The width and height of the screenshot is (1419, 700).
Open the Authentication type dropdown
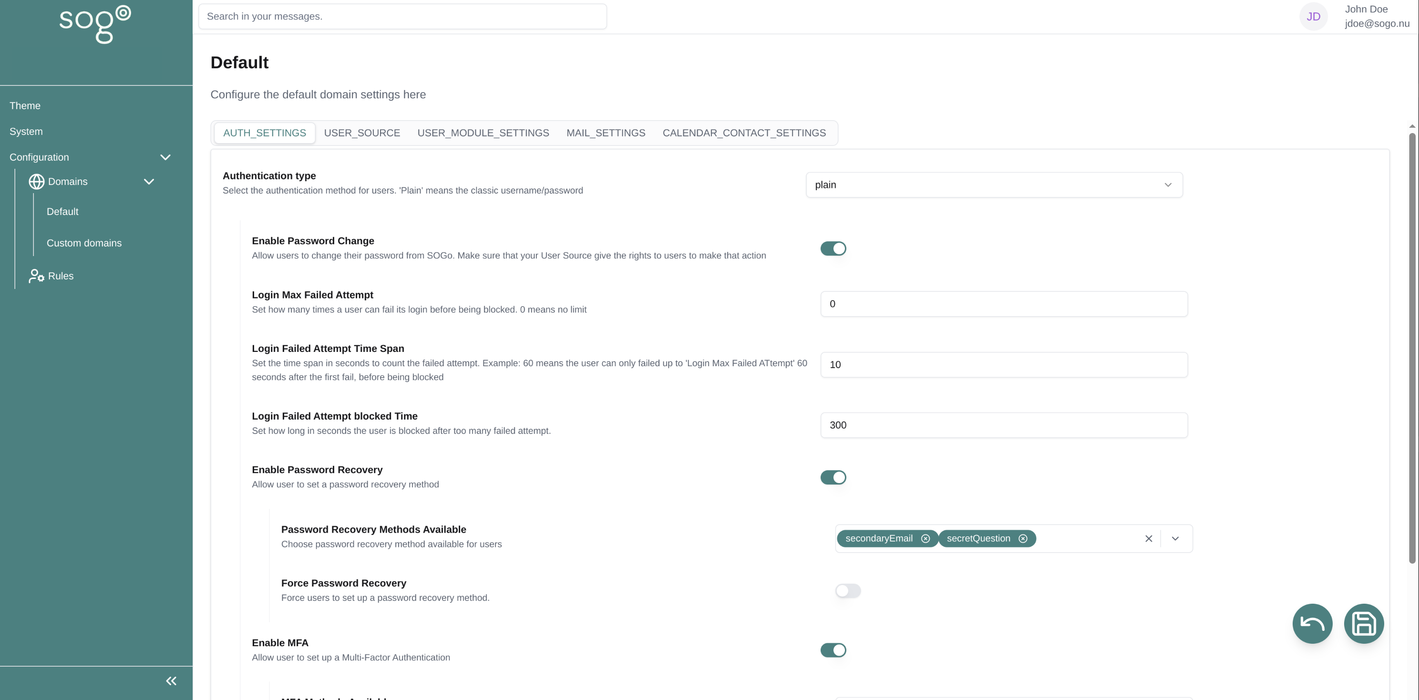tap(994, 185)
